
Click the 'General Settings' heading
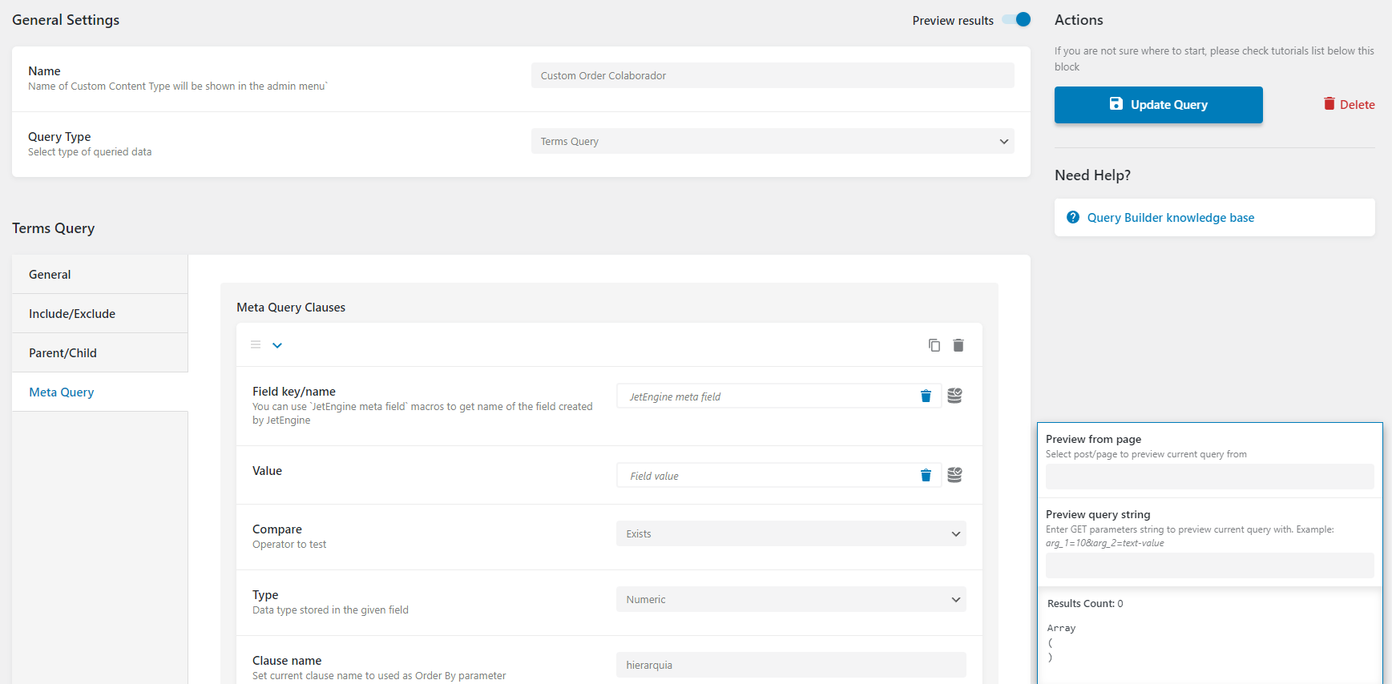click(66, 20)
